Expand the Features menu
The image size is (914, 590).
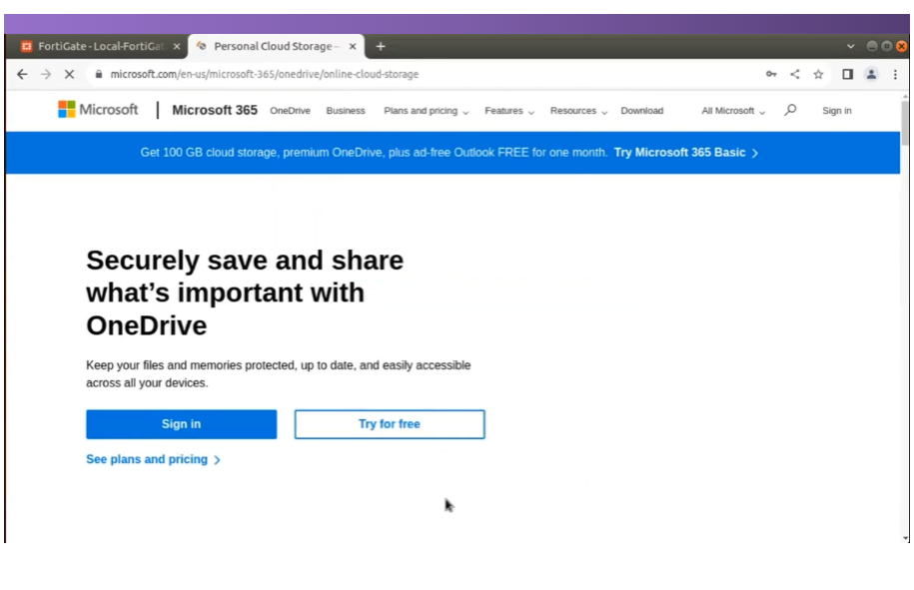[x=509, y=111]
